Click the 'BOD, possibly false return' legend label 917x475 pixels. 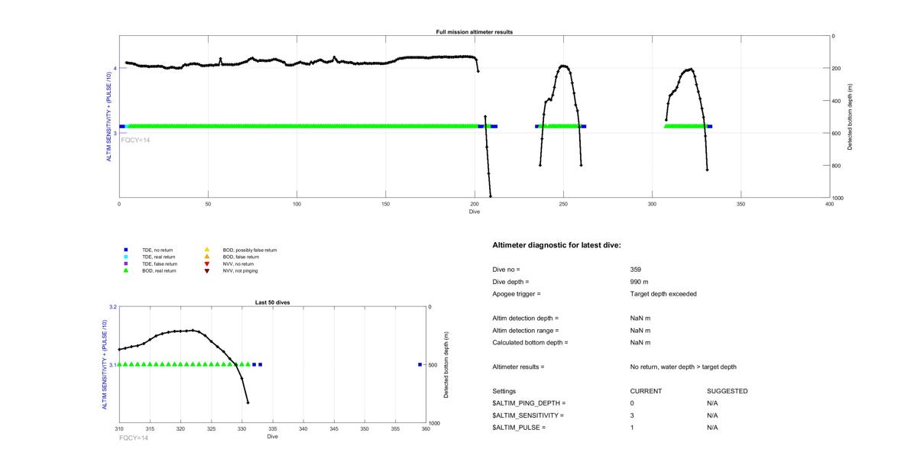coord(250,250)
